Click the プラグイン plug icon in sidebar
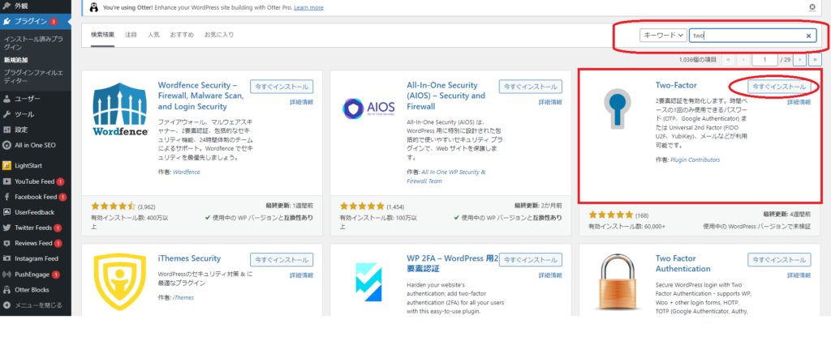 [6, 22]
